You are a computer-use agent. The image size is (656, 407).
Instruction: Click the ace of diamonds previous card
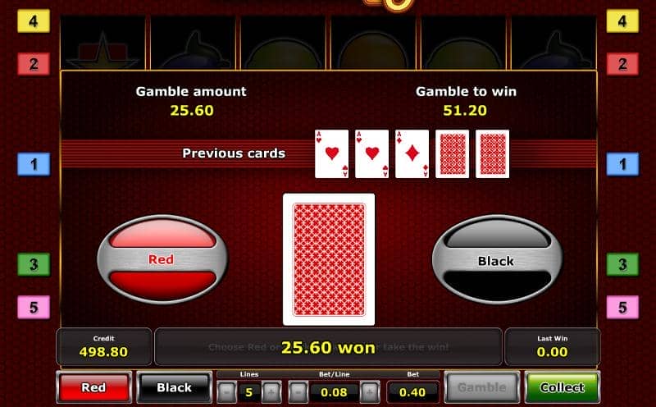point(412,153)
